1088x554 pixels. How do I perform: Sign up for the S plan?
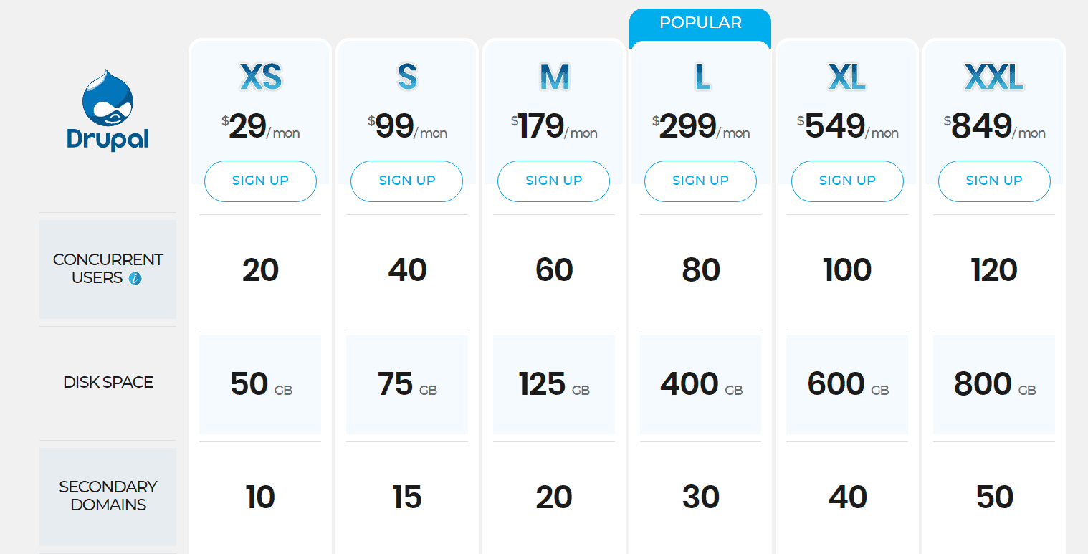coord(406,181)
